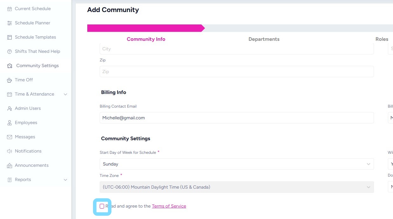Screen dimensions: 393x219
Task: Expand the Time & Attendance submenu
Action: (x=65, y=94)
